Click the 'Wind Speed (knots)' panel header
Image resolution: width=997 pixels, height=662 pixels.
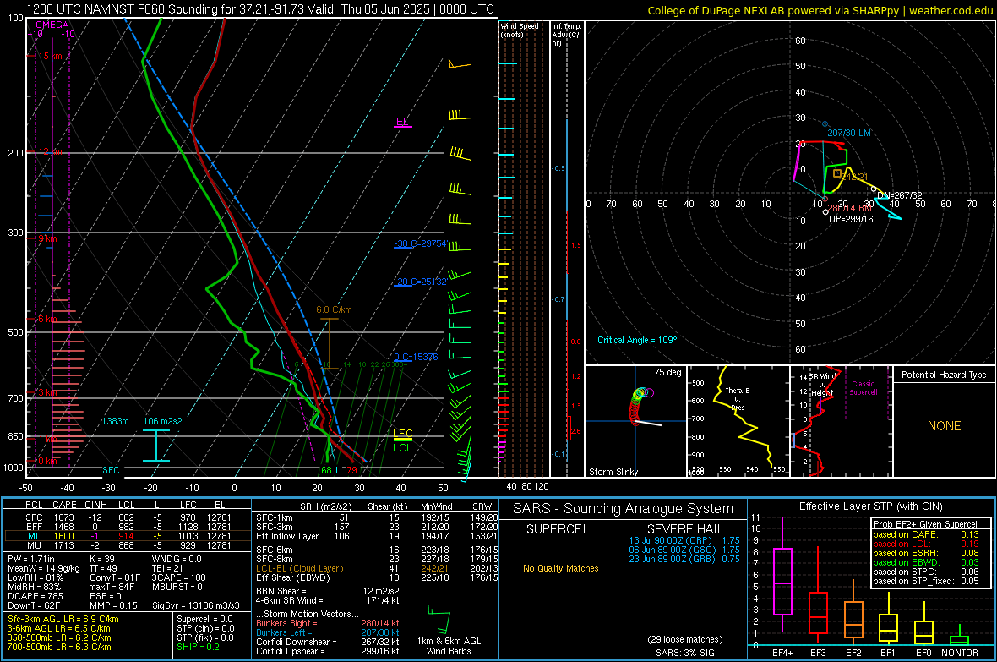[520, 30]
